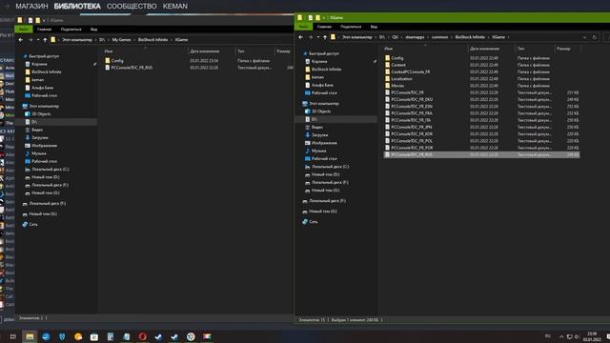The width and height of the screenshot is (610, 343).
Task: Open the Главная tab in the left Explorer window
Action: coord(44,30)
